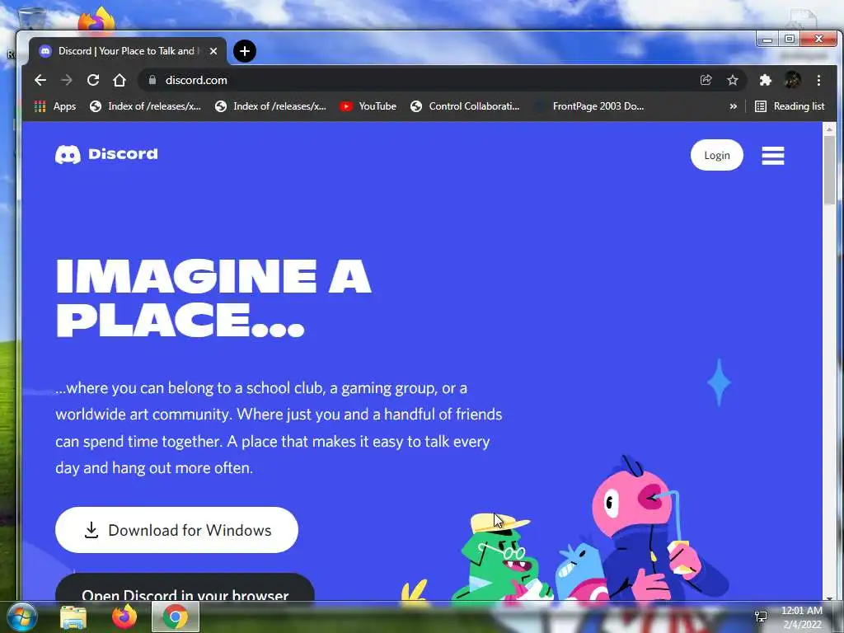The height and width of the screenshot is (633, 844).
Task: Click the Firefox desktop shortcut icon
Action: tap(97, 20)
